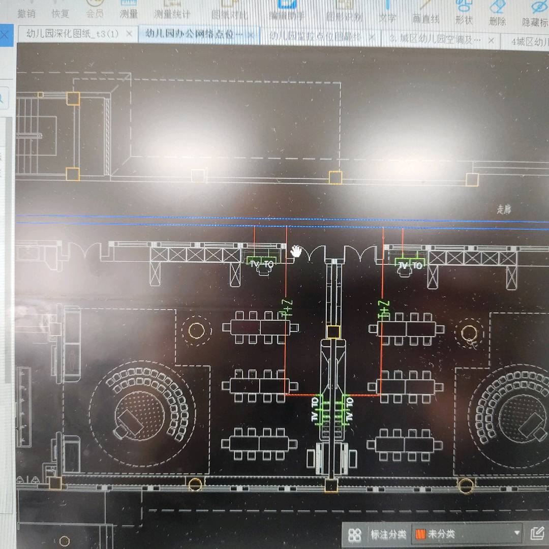This screenshot has height=549, width=549.
Task: Click the orange 未分类 color swatch
Action: pos(420,534)
